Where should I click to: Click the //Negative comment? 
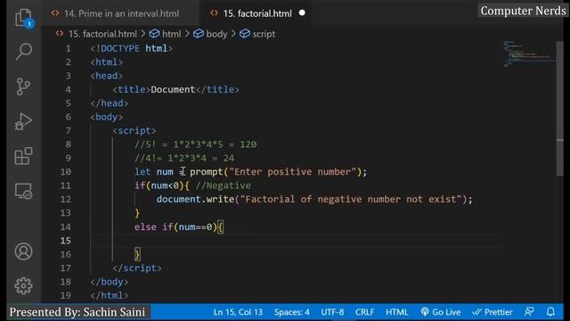pos(224,185)
